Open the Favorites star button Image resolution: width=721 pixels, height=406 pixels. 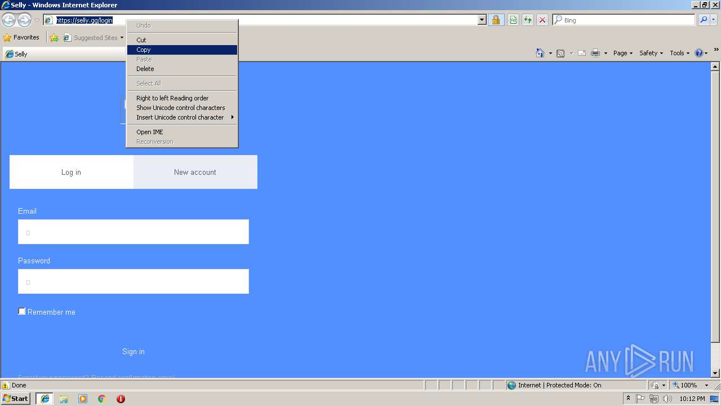tap(21, 38)
